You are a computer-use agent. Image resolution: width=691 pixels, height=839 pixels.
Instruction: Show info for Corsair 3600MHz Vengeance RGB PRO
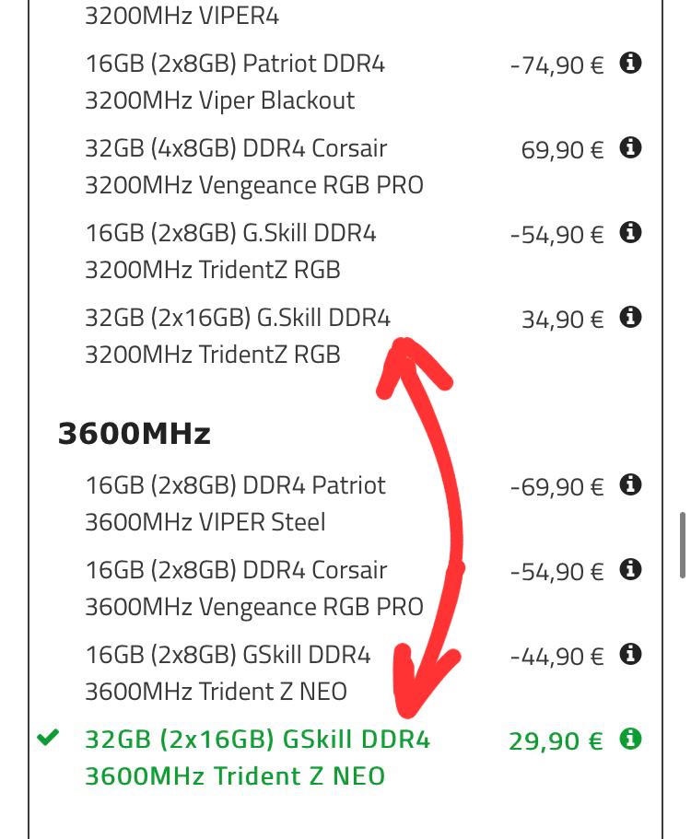point(630,569)
